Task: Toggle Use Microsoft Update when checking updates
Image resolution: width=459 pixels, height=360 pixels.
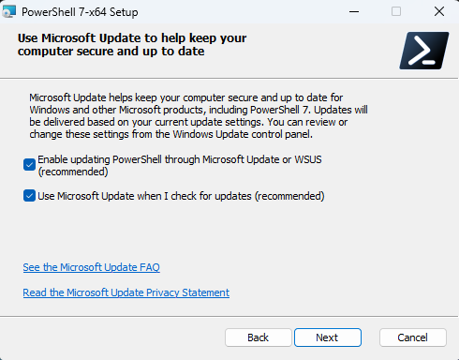Action: [29, 196]
